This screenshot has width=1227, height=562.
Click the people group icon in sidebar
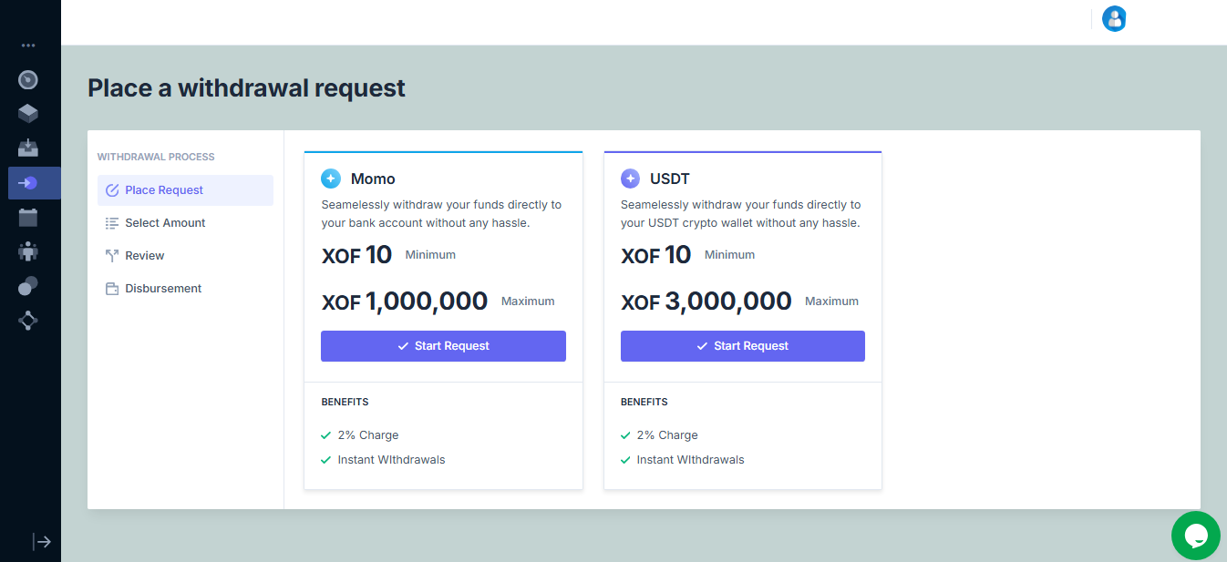(28, 252)
